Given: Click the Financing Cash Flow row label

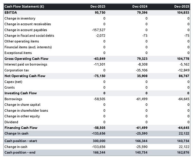Looking at the screenshot, I should (x=21, y=128).
